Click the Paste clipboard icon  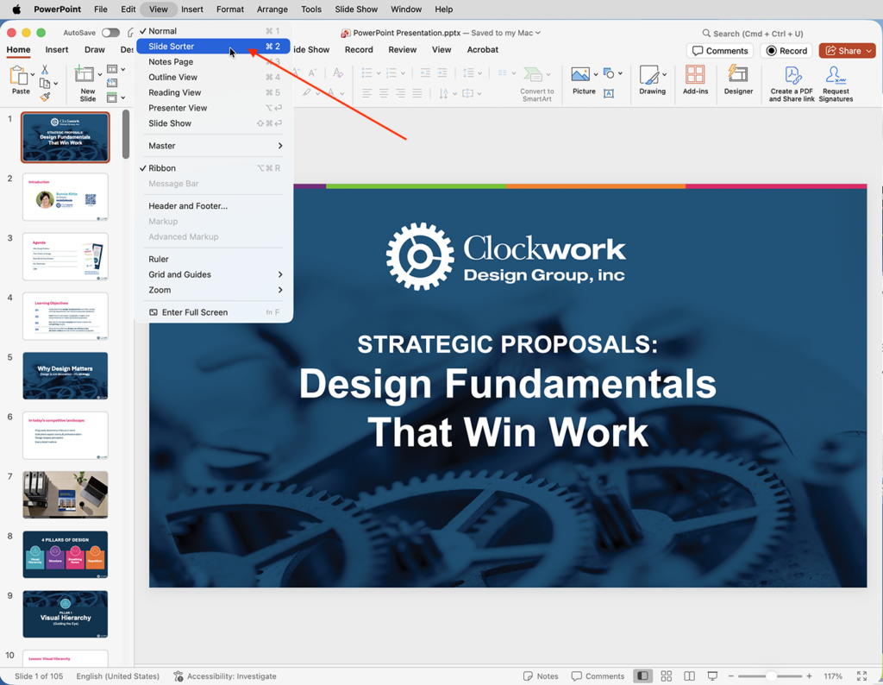tap(19, 75)
